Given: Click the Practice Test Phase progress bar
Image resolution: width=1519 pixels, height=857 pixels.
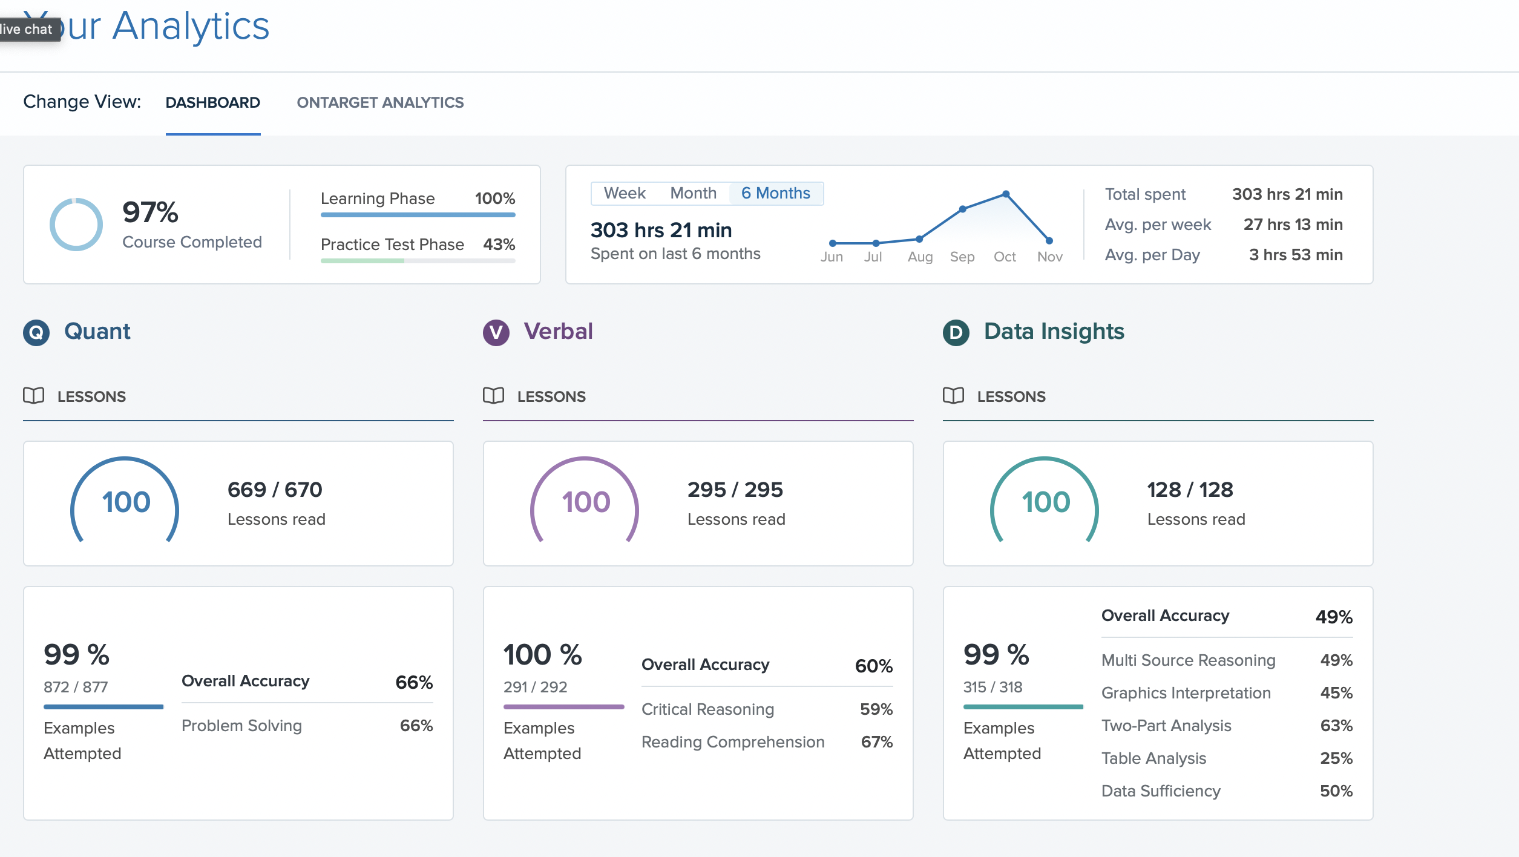Looking at the screenshot, I should coord(418,261).
